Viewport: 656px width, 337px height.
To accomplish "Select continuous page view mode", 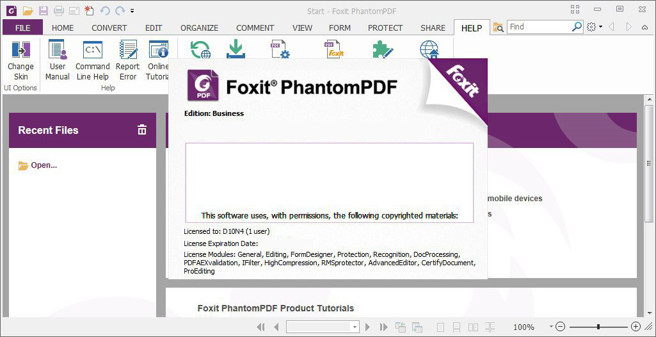I will pos(457,327).
